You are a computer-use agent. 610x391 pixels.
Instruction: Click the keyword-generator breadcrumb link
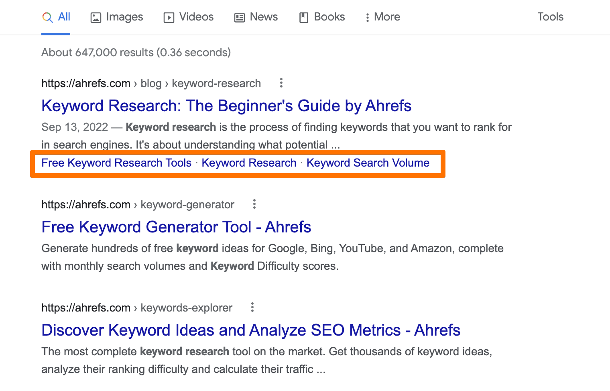[187, 204]
